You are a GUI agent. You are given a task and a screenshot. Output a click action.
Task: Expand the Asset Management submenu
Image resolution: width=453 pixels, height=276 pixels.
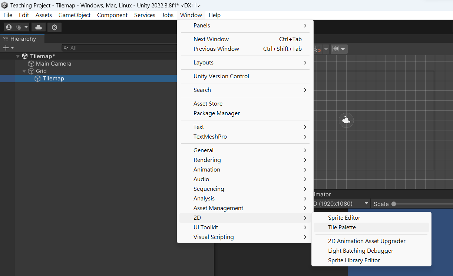point(245,208)
